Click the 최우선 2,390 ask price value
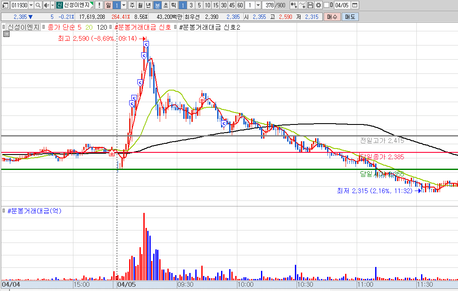 coord(212,17)
